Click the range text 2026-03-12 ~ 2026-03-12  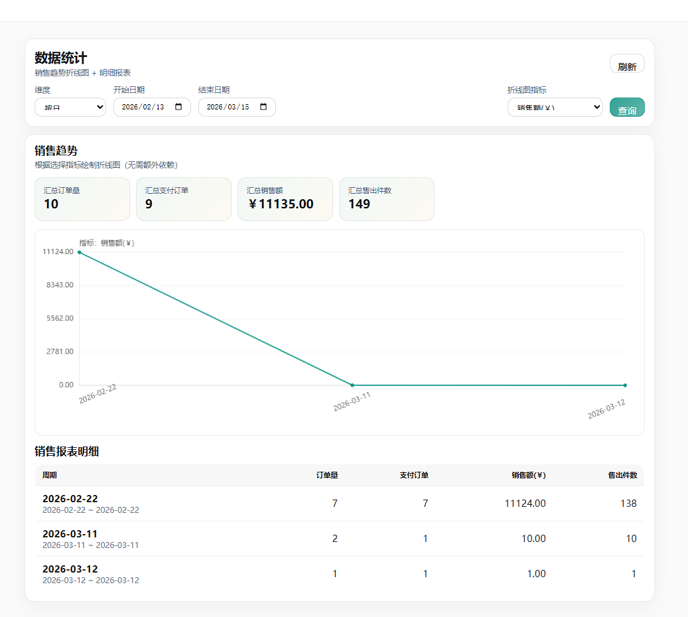91,580
